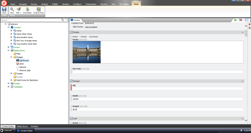Click the Media section header icon
This screenshot has width=251, height=133.
click(72, 32)
